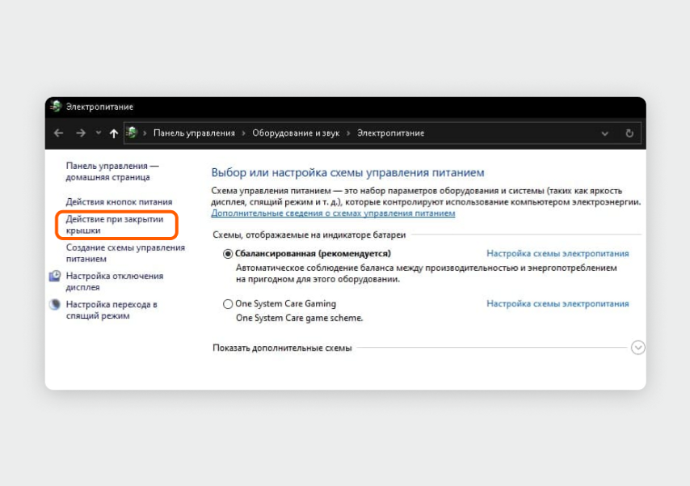
Task: Open 'Панель управления — домашняя страница' link
Action: (x=112, y=171)
